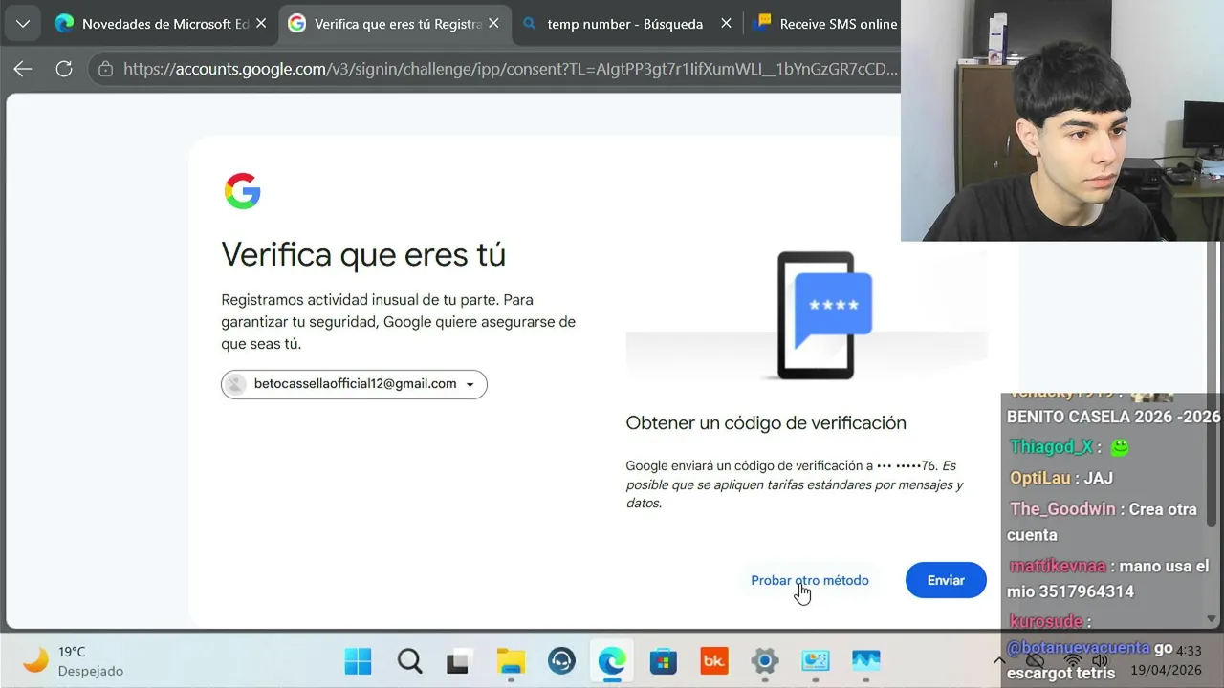Click the volume speaker tray icon
The width and height of the screenshot is (1224, 688).
tap(1100, 661)
